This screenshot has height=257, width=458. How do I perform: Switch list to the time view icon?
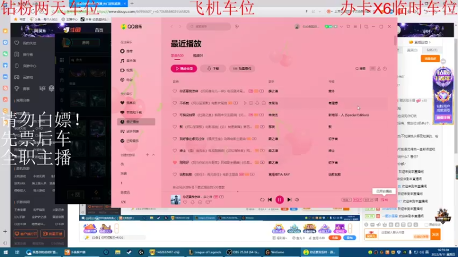coord(385,69)
